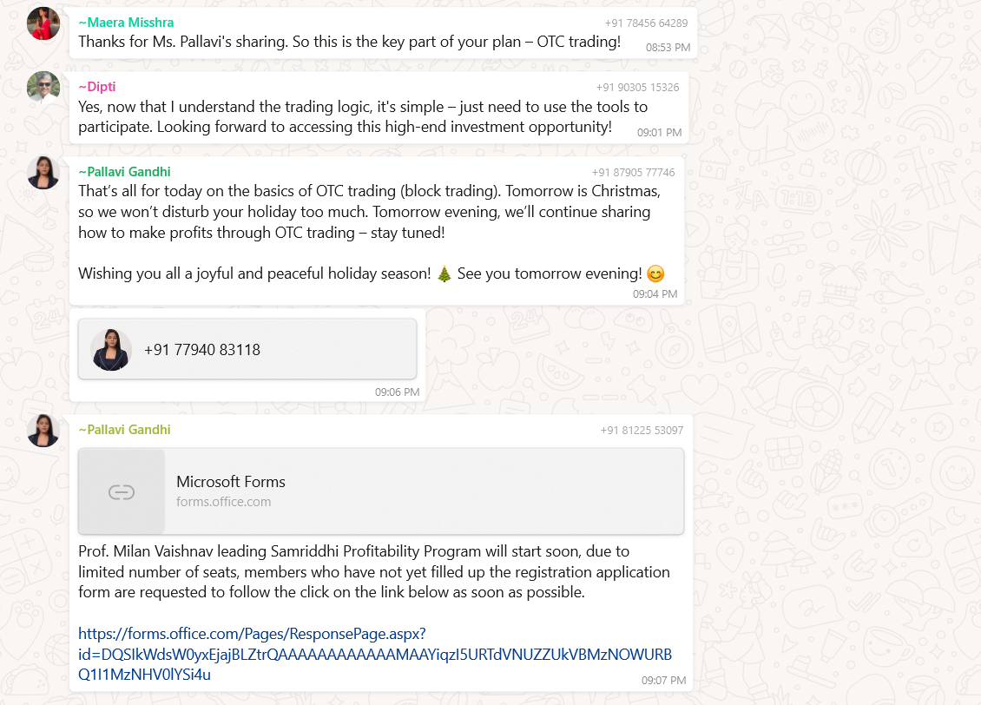Viewport: 981px width, 705px height.
Task: Click the chain link icon in Forms preview
Action: tap(121, 492)
